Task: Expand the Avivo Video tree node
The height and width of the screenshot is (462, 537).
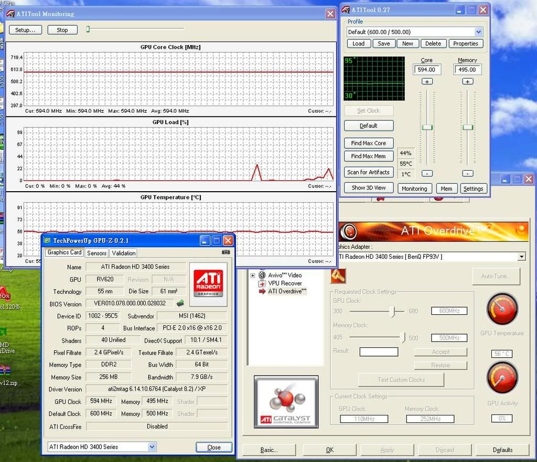Action: coord(252,276)
